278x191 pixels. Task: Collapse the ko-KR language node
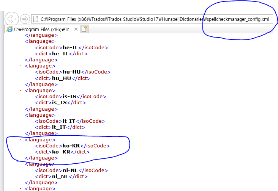tap(21, 140)
